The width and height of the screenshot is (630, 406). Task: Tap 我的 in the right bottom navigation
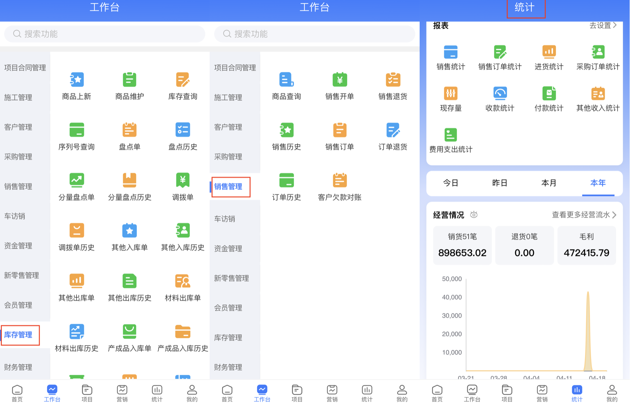(x=611, y=393)
